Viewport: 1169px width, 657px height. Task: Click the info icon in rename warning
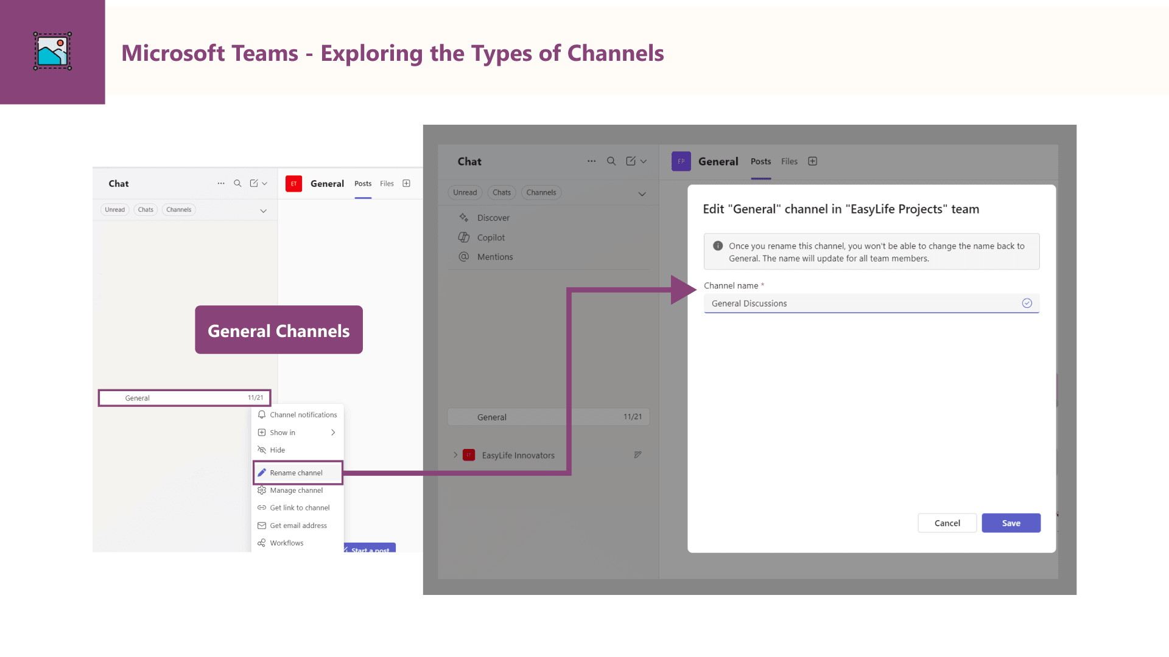718,246
